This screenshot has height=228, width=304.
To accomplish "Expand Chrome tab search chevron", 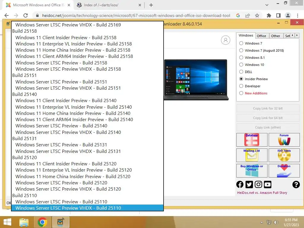I will click(267, 5).
